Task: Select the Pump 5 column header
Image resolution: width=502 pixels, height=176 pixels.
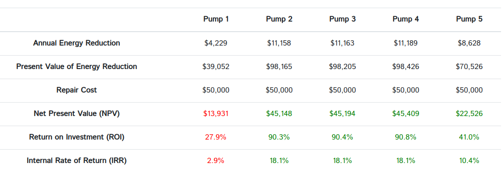Action: click(469, 19)
